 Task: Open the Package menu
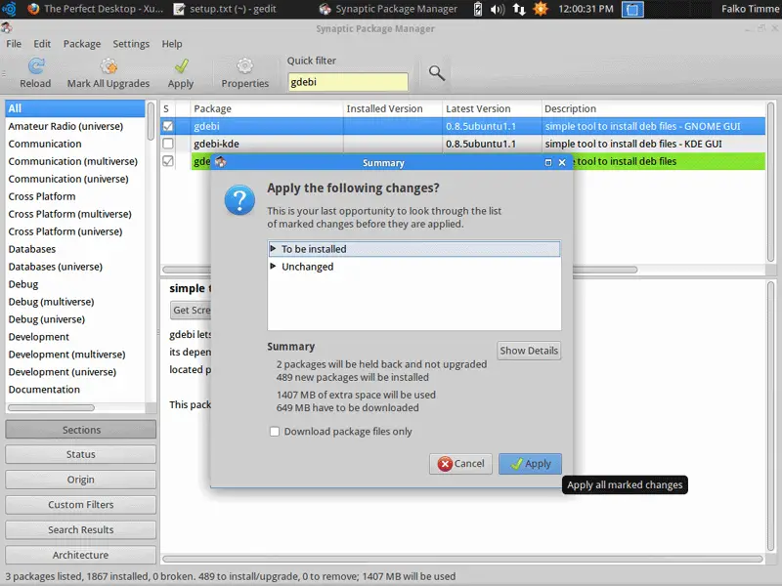(82, 44)
